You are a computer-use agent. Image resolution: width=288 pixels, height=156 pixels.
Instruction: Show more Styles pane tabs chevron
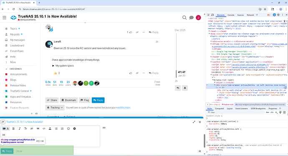[280, 109]
